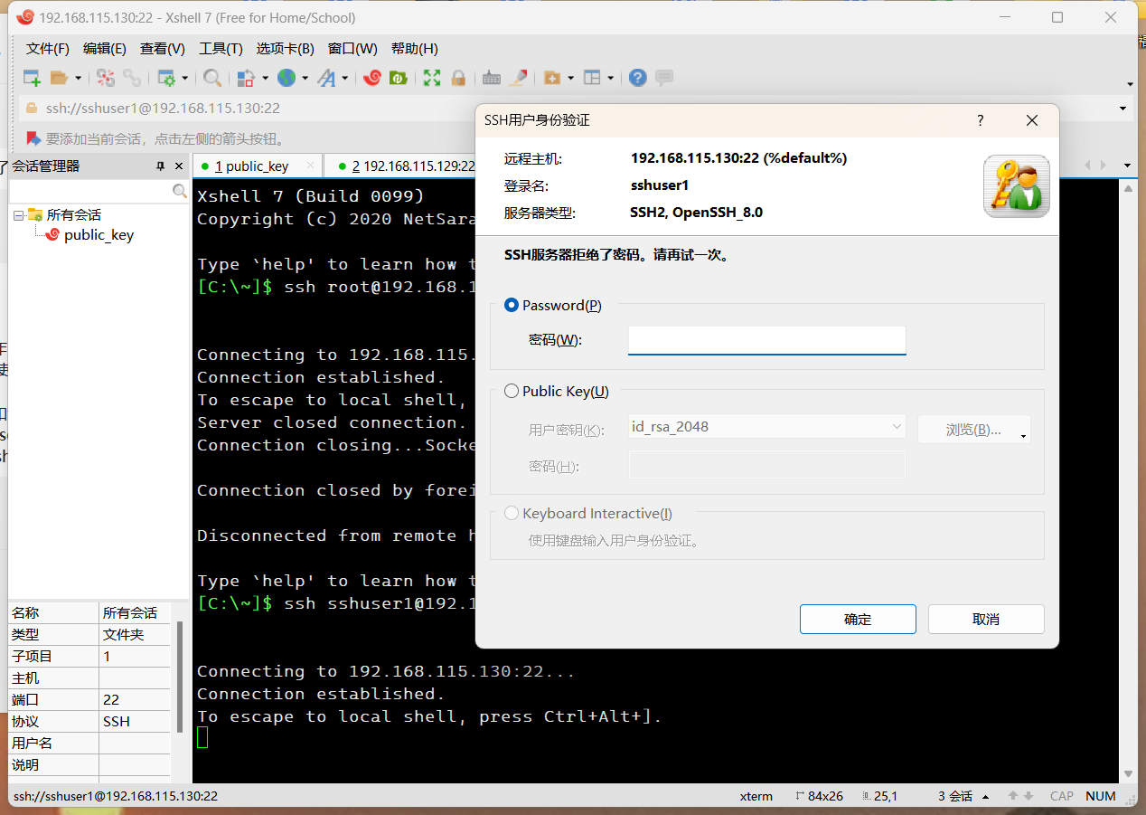Collapse the 所有会话 tree node
Screen dimensions: 1146x815
[x=18, y=215]
